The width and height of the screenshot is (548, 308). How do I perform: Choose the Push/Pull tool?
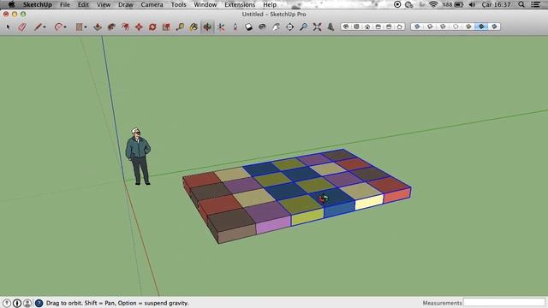tap(98, 27)
